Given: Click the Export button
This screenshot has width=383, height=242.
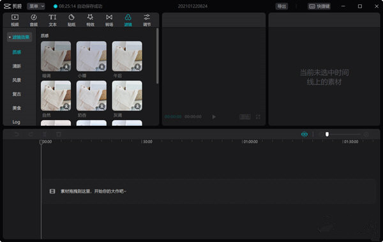Looking at the screenshot, I should point(282,6).
